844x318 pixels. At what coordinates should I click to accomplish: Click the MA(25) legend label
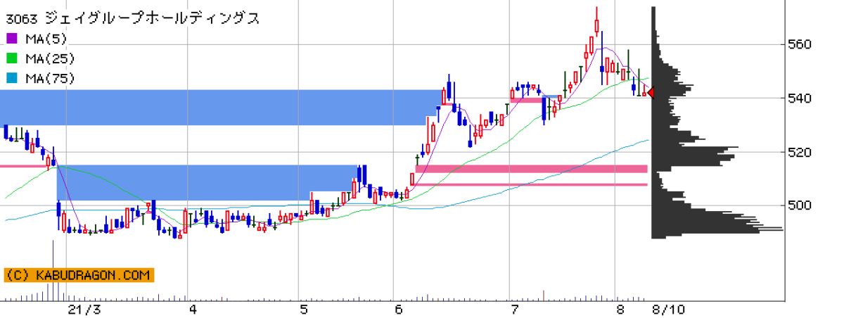(50, 58)
